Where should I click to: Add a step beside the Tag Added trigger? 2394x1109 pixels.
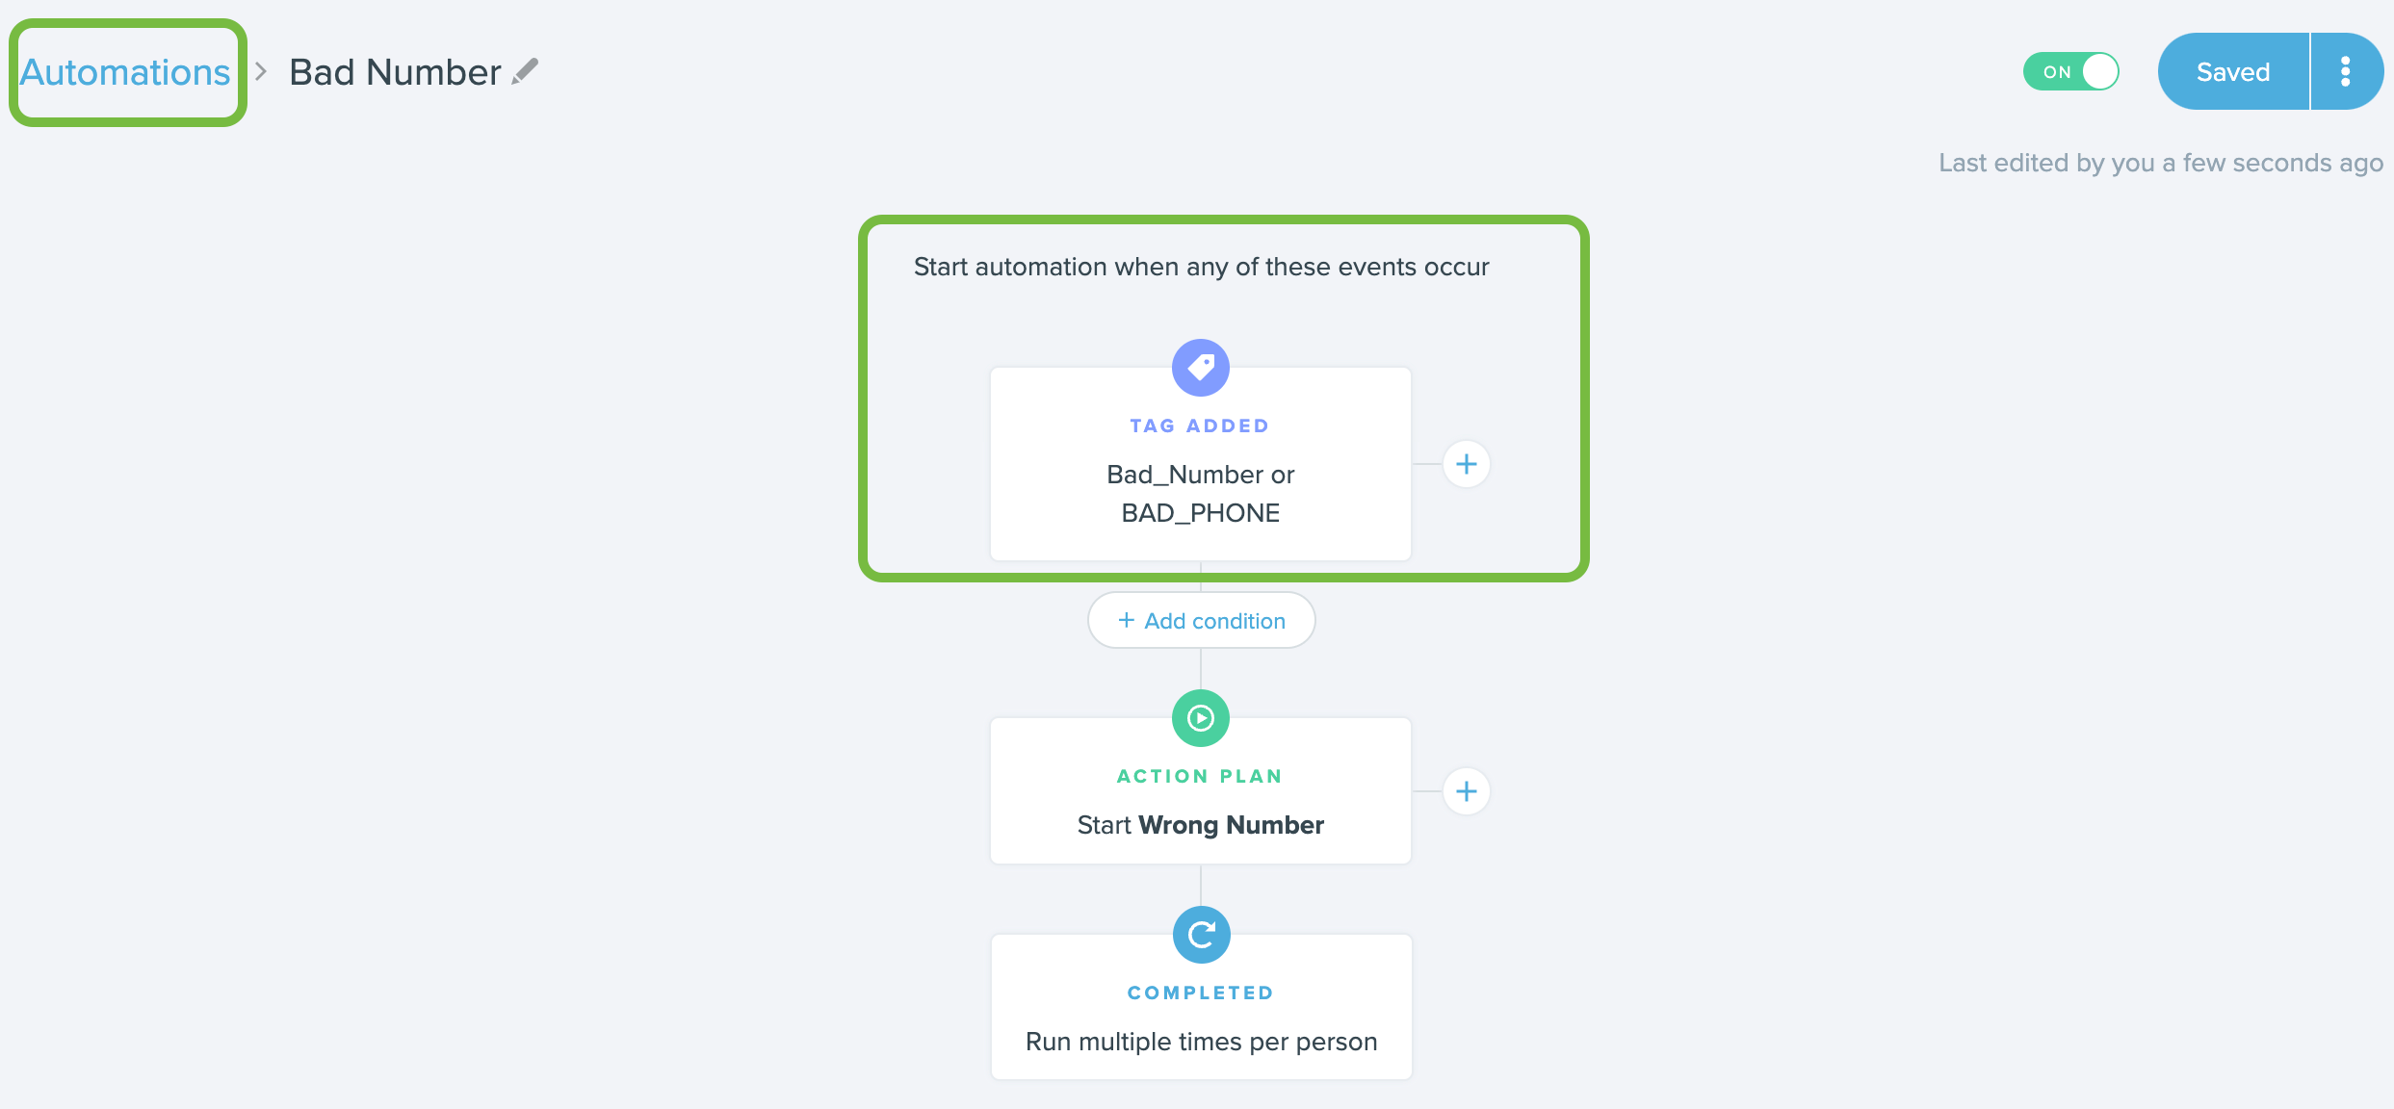[x=1466, y=465]
